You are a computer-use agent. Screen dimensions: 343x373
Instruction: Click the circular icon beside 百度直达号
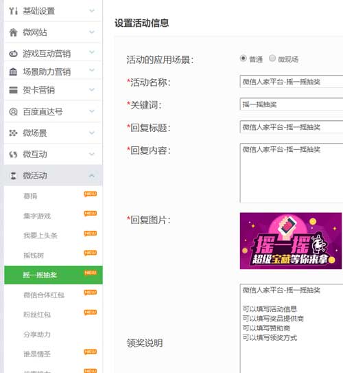[13, 111]
